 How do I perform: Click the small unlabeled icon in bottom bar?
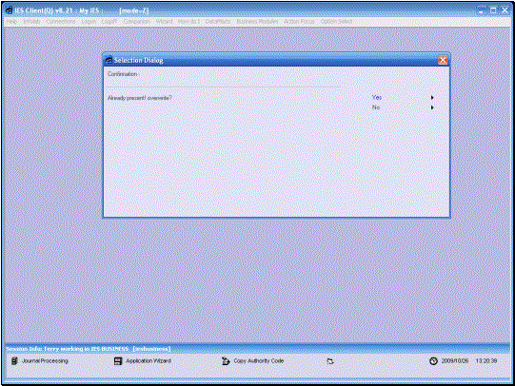pyautogui.click(x=330, y=361)
